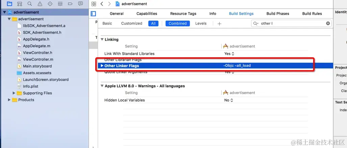Select the Other Librarian Flags setting
This screenshot has height=148, width=347.
(123, 60)
